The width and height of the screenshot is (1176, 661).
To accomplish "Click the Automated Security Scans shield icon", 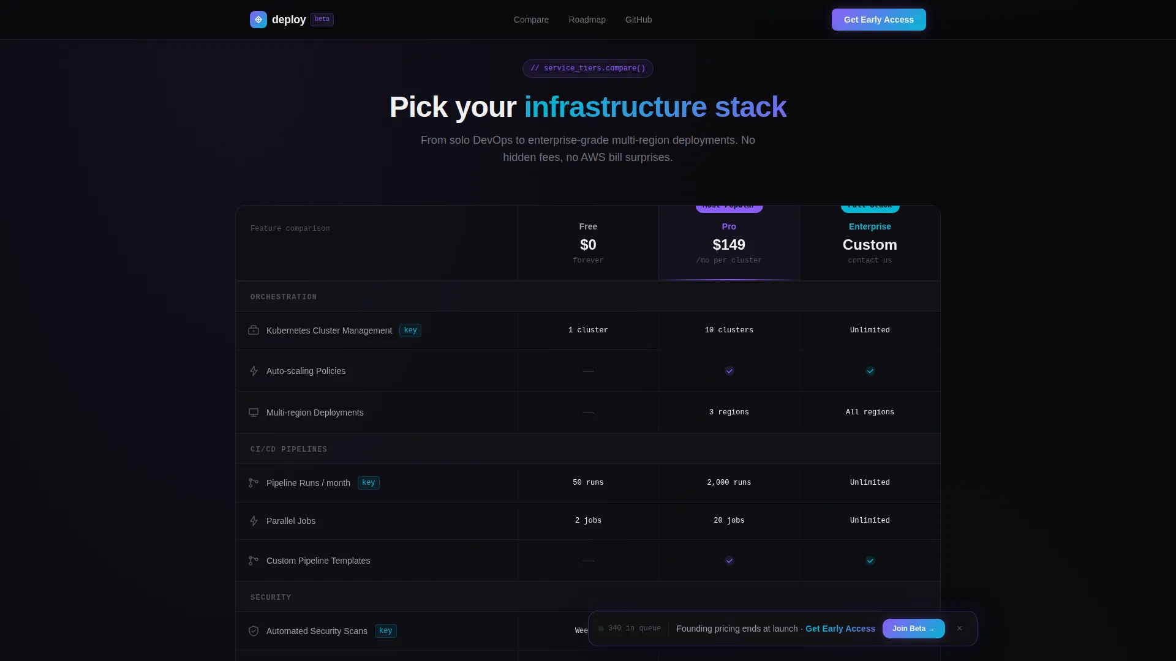I will point(254,631).
